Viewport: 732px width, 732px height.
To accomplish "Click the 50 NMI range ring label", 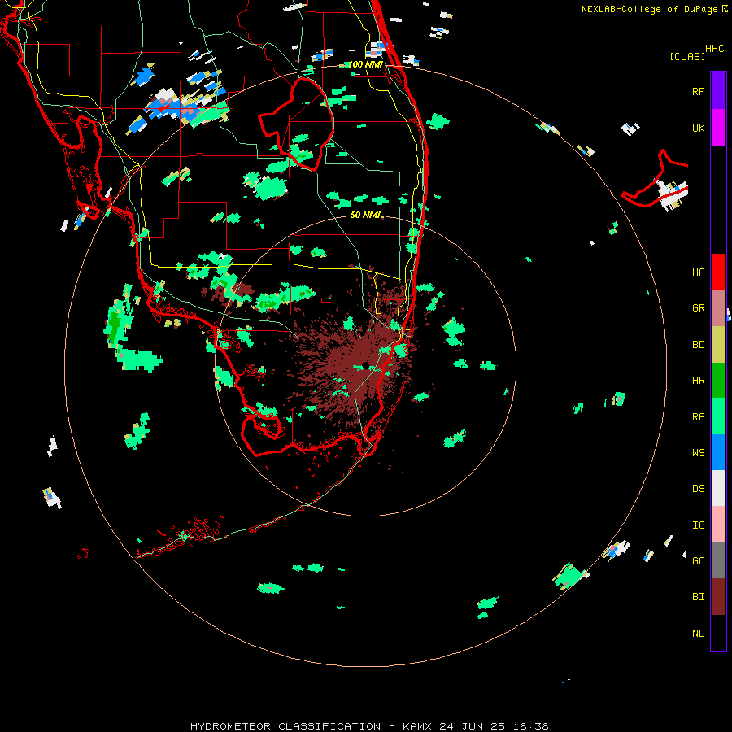I will click(x=365, y=215).
